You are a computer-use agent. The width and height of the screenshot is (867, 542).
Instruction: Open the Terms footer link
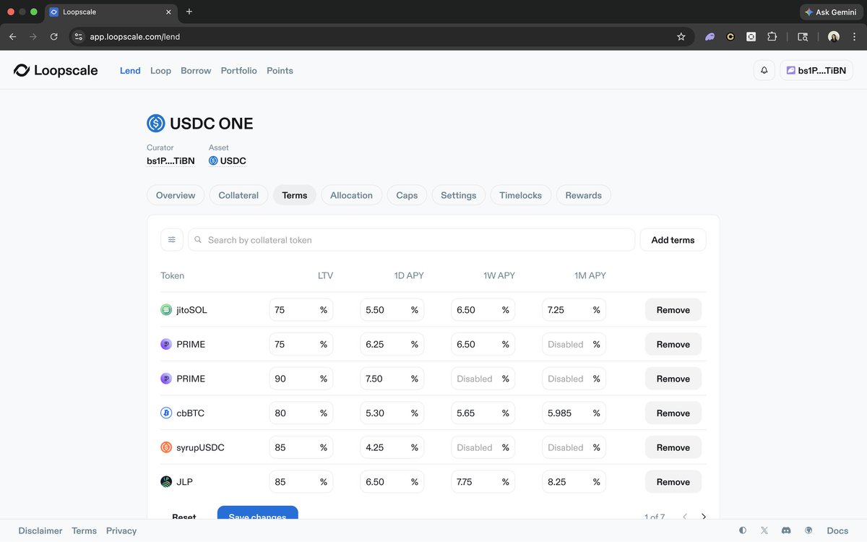[84, 530]
